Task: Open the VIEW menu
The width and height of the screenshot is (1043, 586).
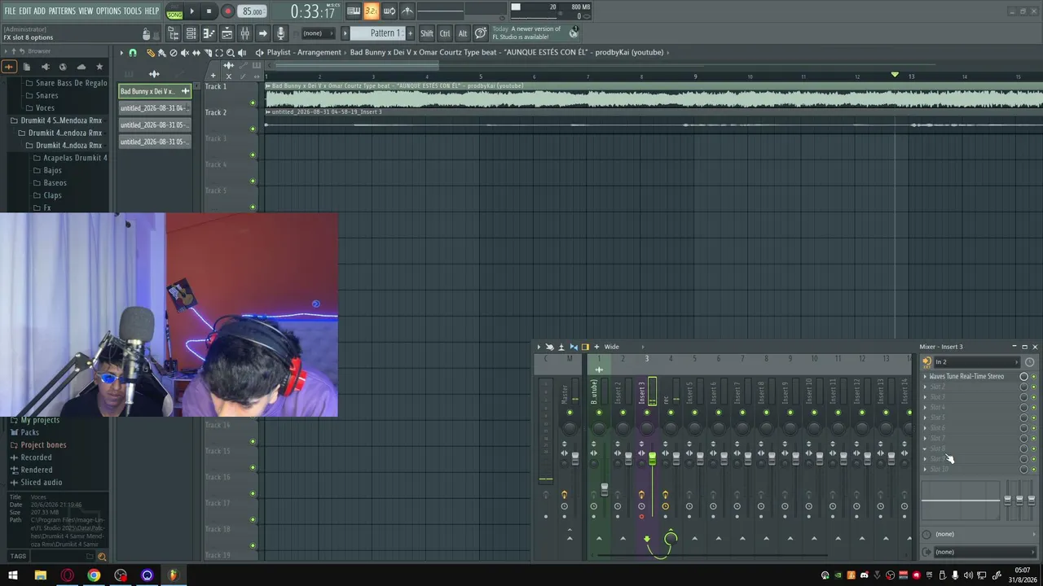Action: pos(86,11)
